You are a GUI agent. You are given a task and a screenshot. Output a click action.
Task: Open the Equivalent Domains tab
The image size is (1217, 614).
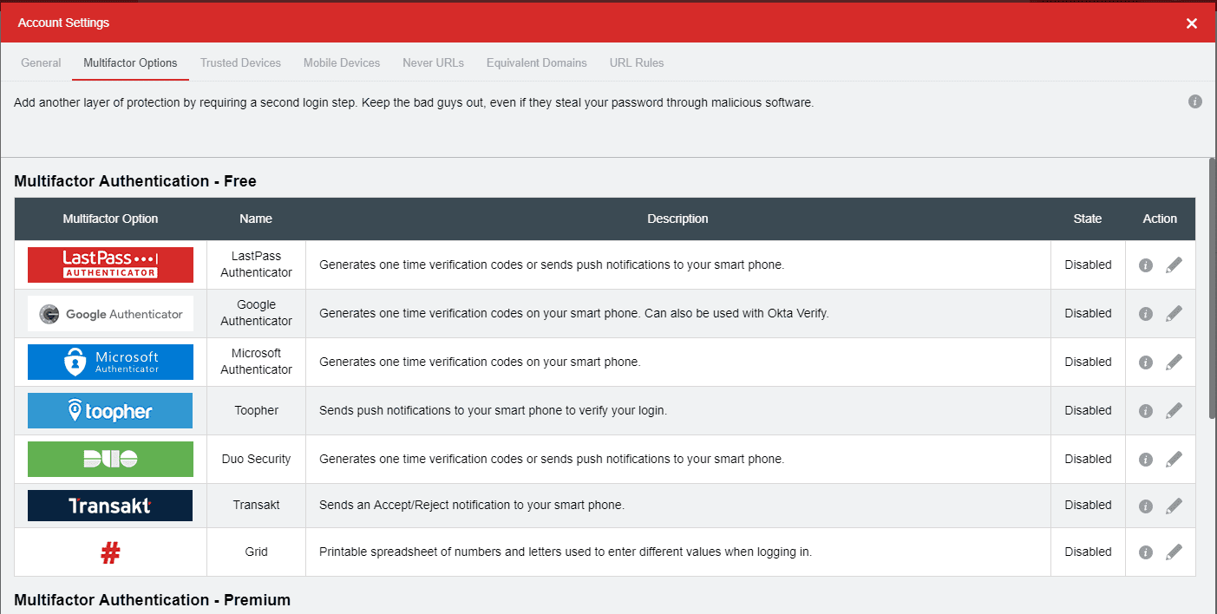pyautogui.click(x=537, y=62)
